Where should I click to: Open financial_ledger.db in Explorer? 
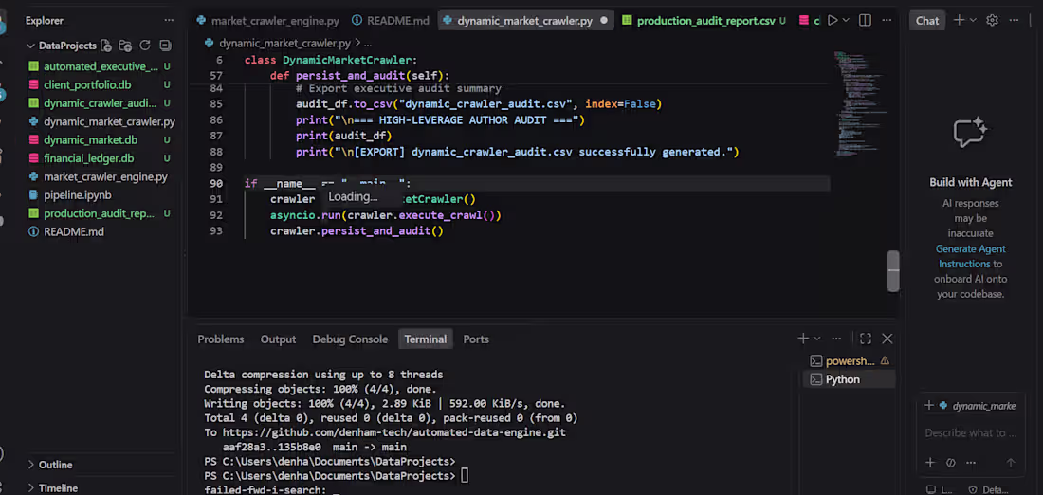click(x=88, y=158)
